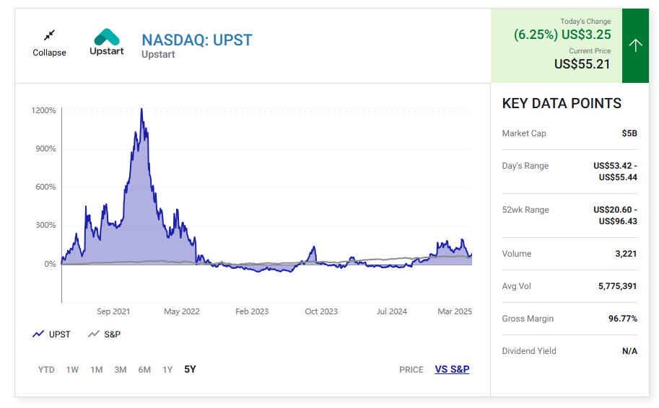Click the 52wk Range value US$20.60 - US$96.43
Viewport: 659px width, 408px height.
(615, 216)
